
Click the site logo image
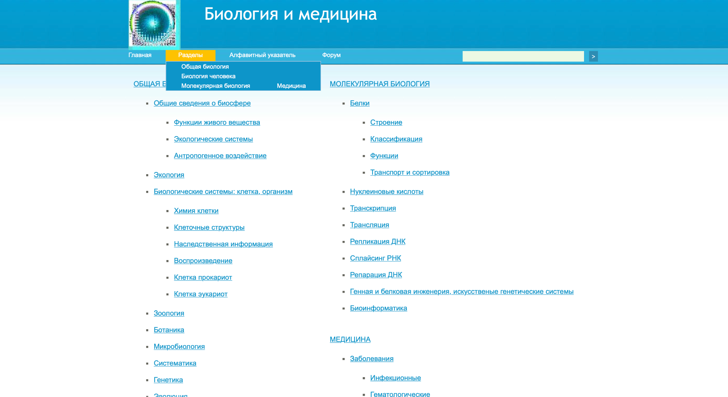(154, 24)
